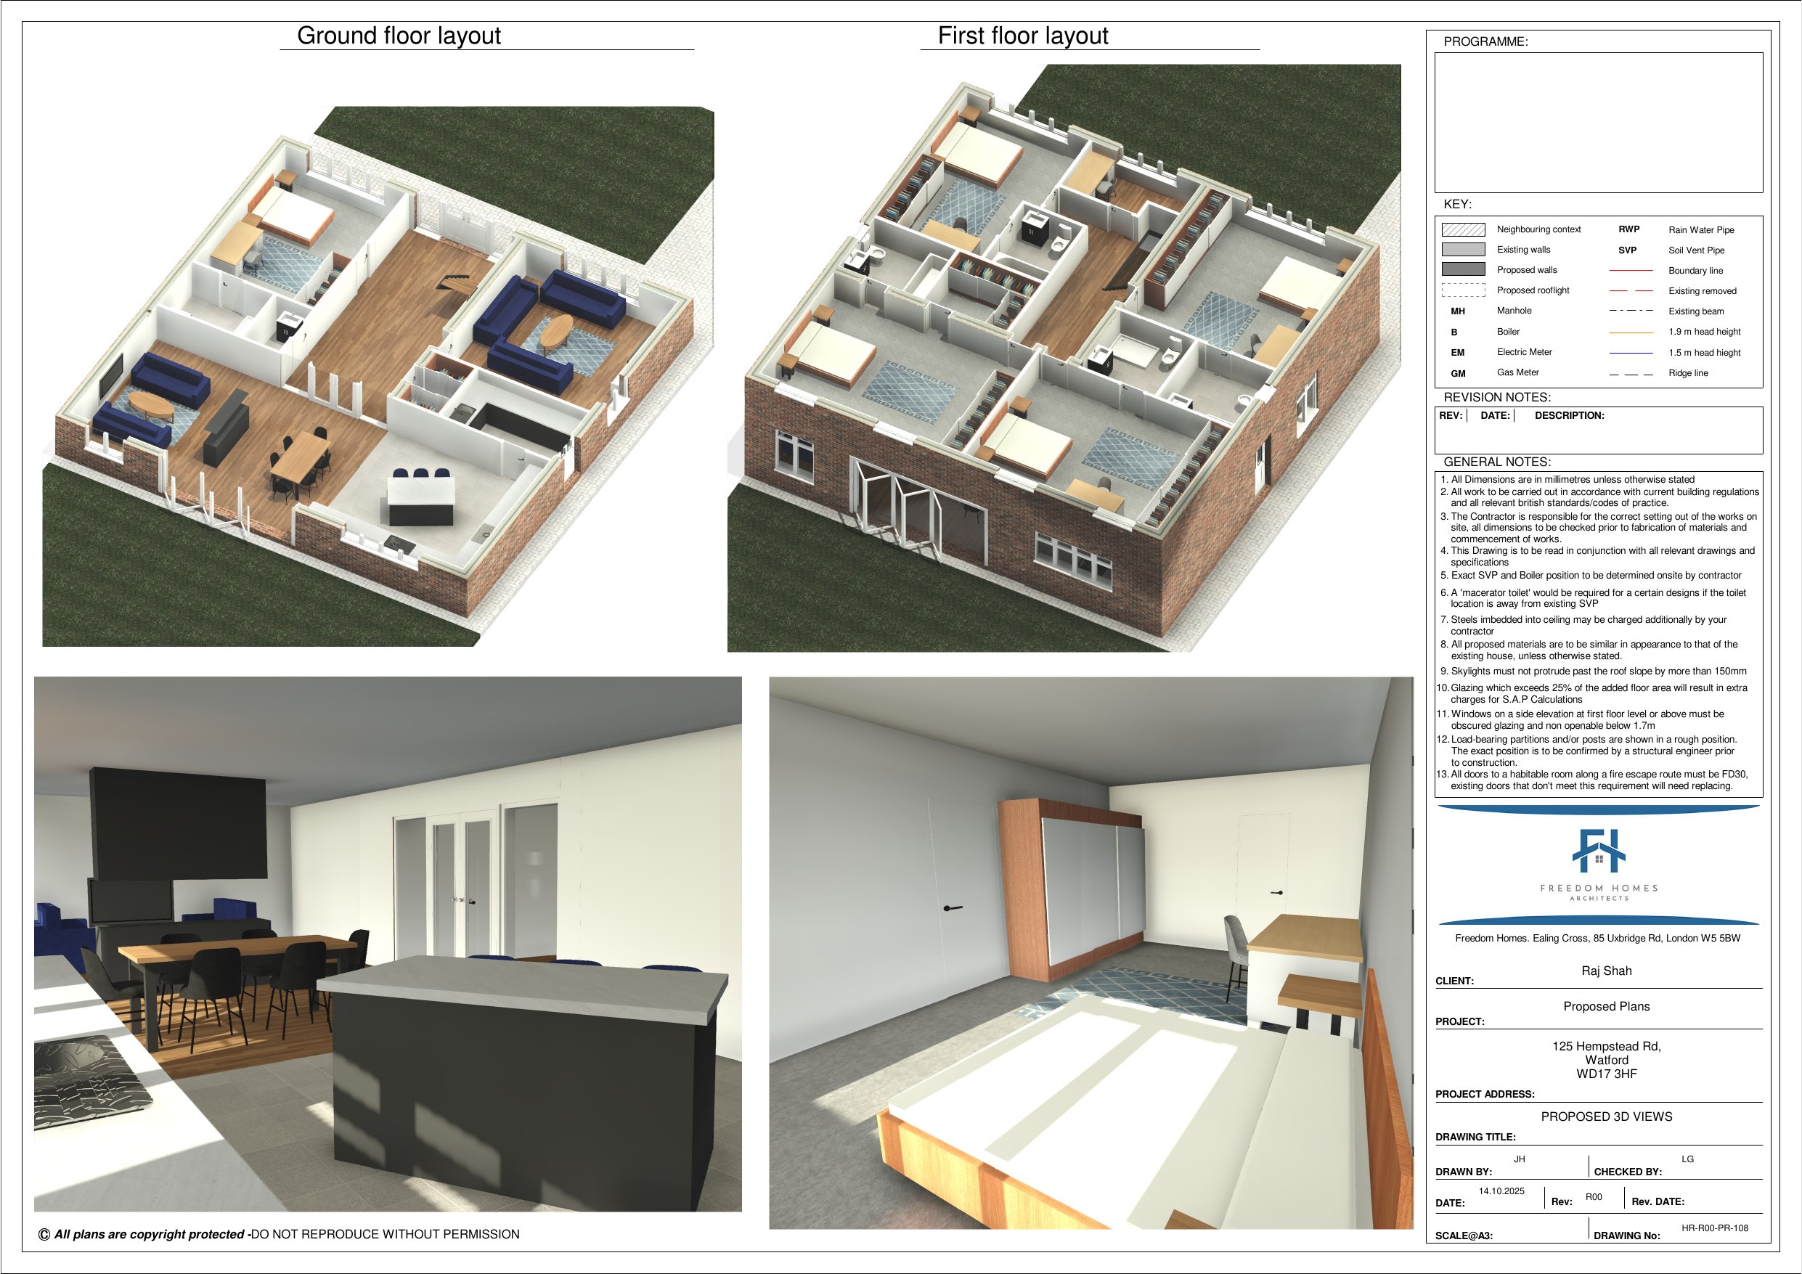This screenshot has width=1802, height=1274.
Task: Click the Neighbouring context hatched swatch
Action: [1463, 229]
